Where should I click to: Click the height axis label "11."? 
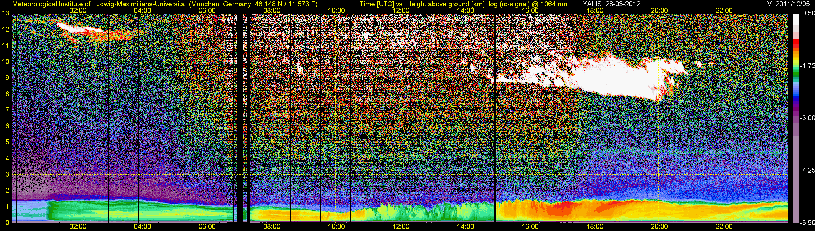point(6,46)
